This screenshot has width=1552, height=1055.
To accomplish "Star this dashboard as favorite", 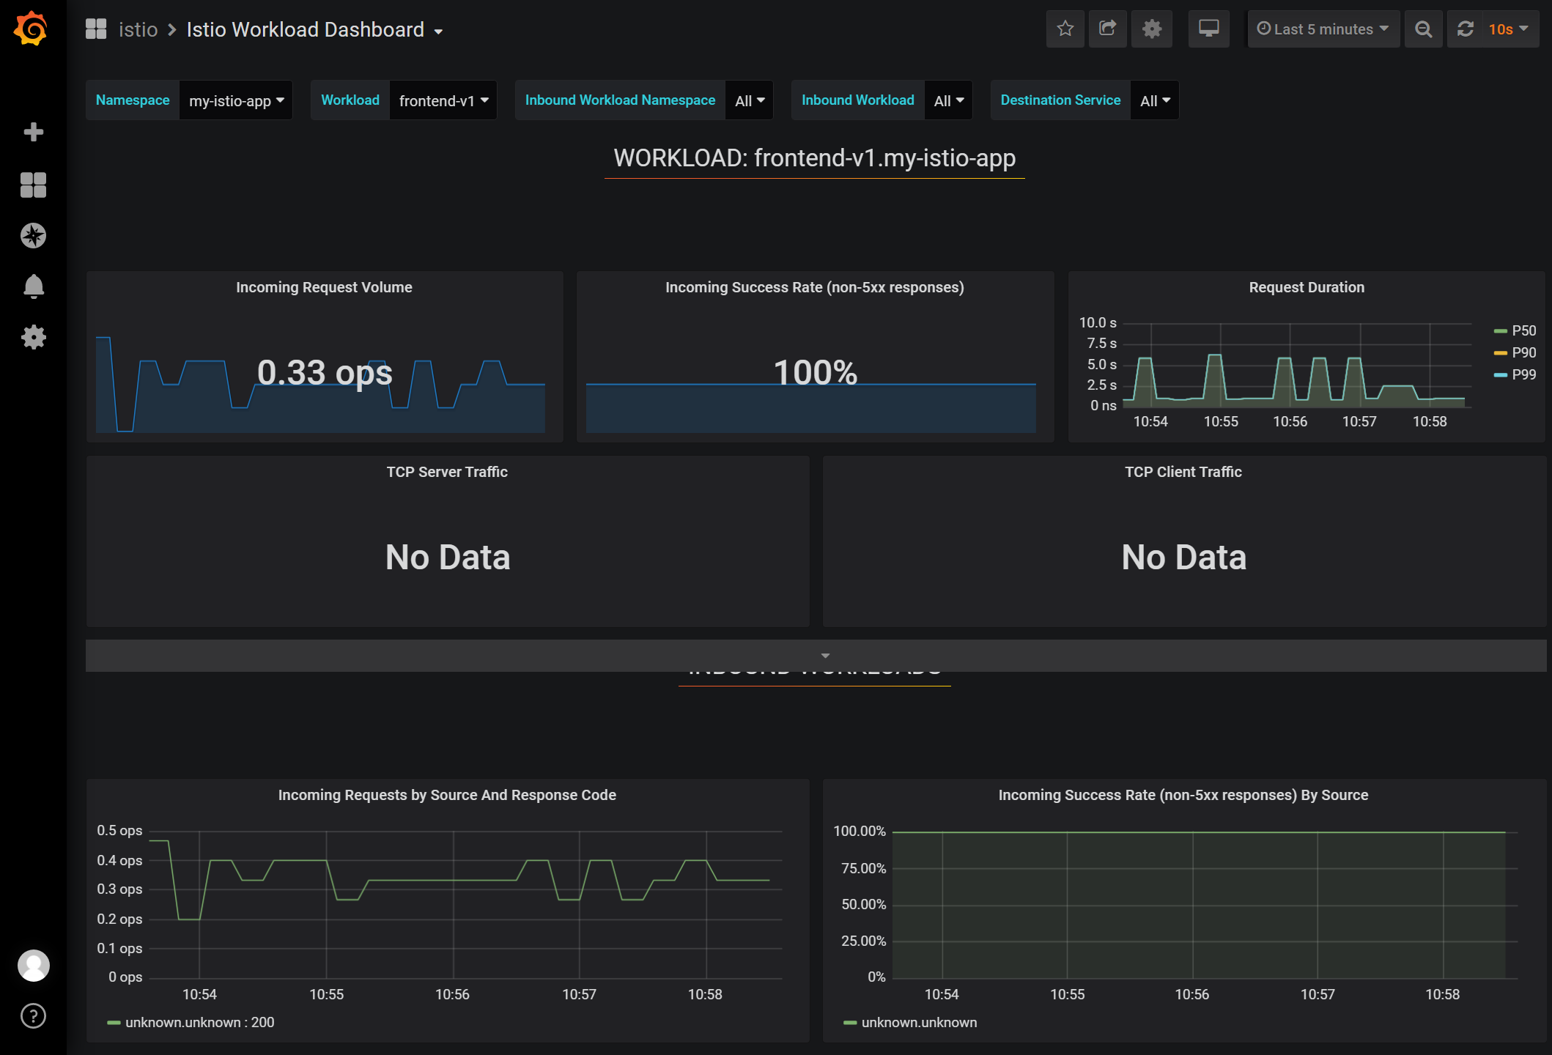I will [1065, 29].
